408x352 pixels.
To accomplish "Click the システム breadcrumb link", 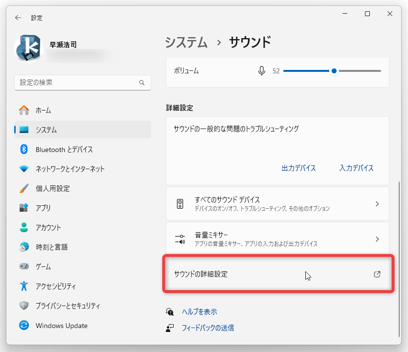I will point(186,43).
